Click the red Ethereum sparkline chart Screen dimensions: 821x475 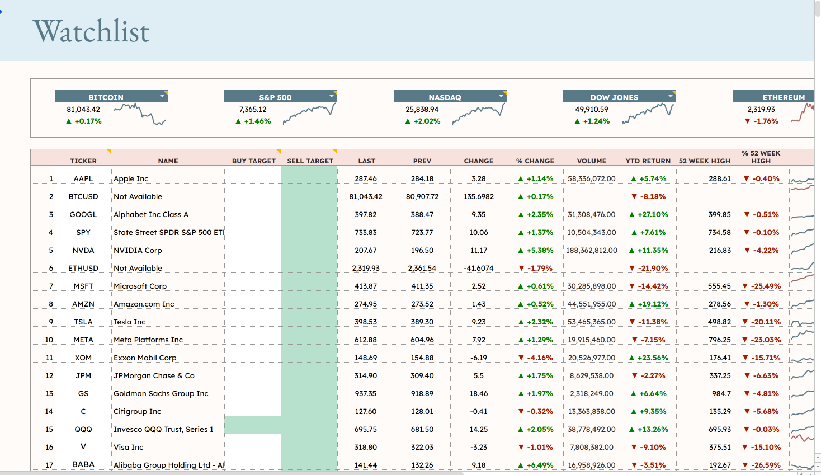pos(803,114)
